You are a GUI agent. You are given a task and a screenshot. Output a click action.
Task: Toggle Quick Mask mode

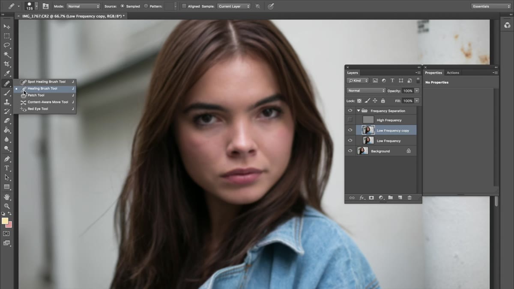6,233
